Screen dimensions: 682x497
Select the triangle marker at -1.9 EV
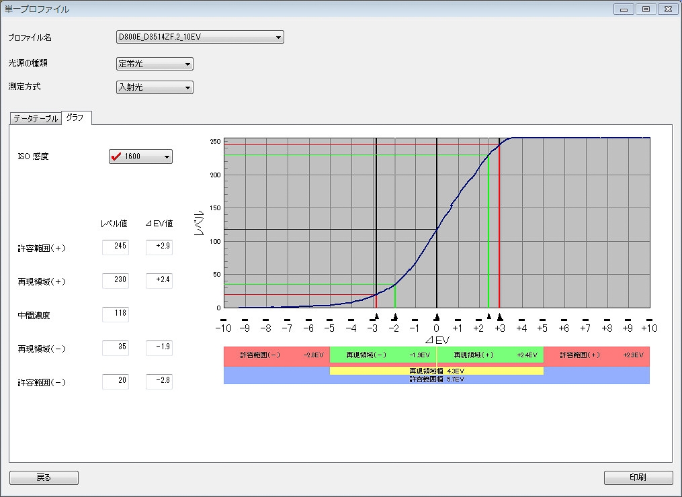pyautogui.click(x=395, y=316)
